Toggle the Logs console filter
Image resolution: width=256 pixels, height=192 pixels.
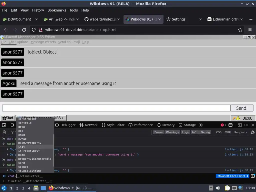185,132
